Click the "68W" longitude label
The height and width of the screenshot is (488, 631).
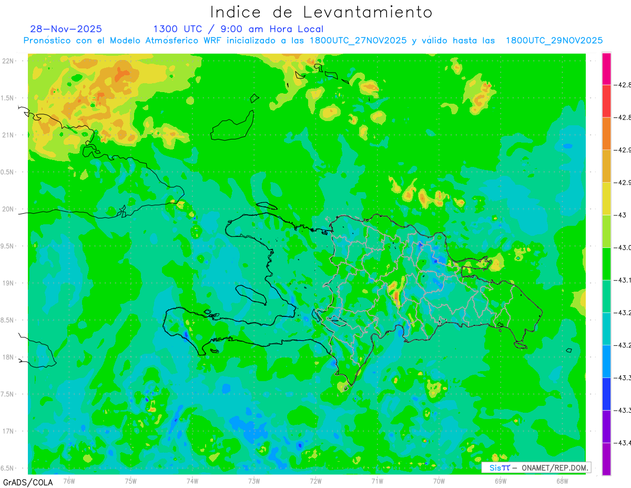pyautogui.click(x=562, y=481)
